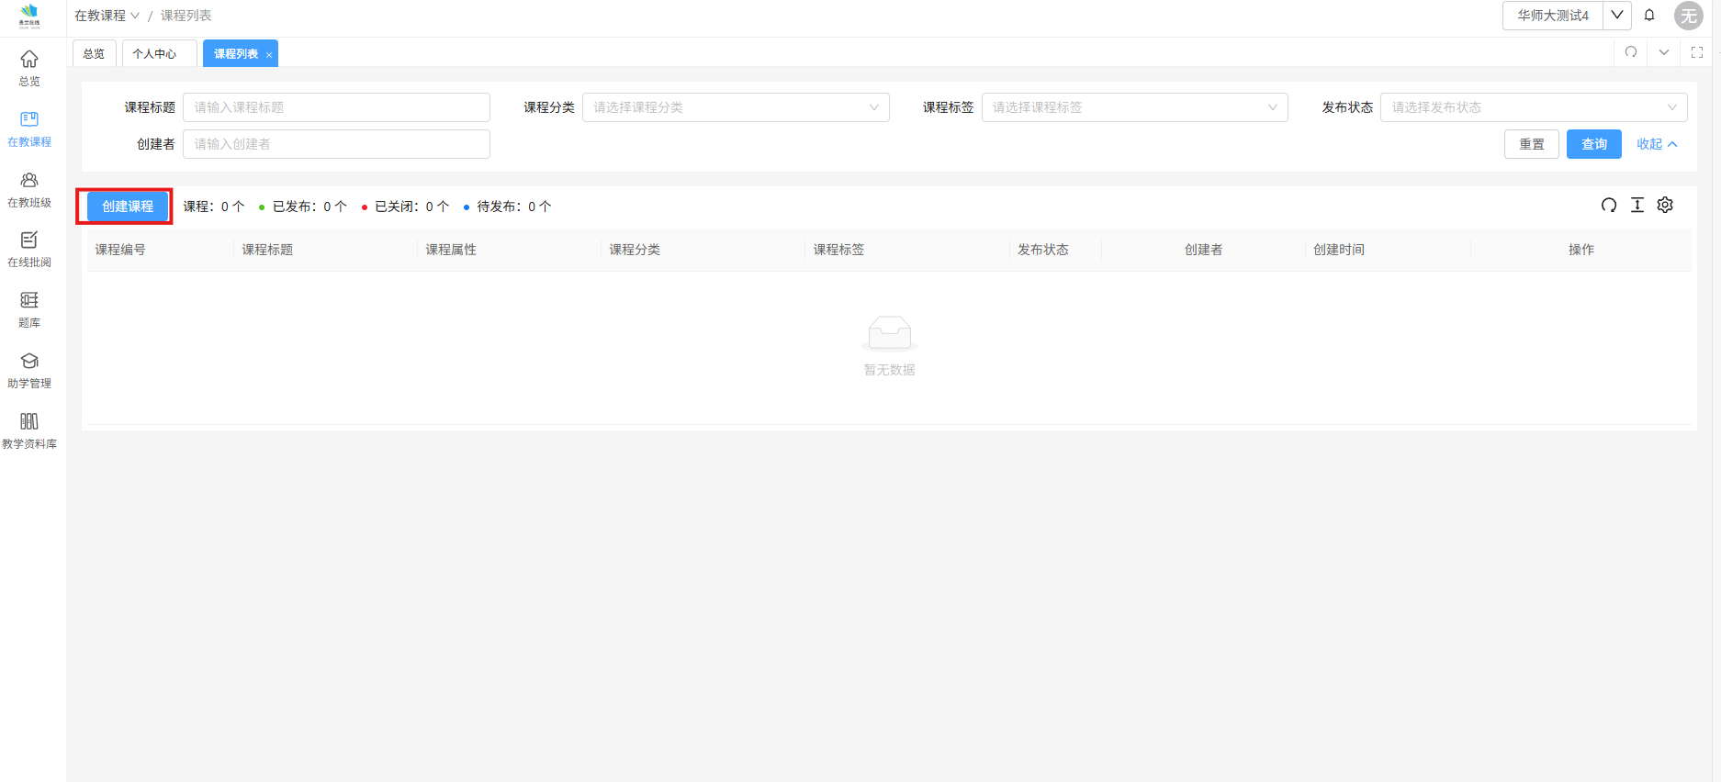Expand the 发布状态 dropdown
The height and width of the screenshot is (782, 1721).
click(x=1533, y=107)
